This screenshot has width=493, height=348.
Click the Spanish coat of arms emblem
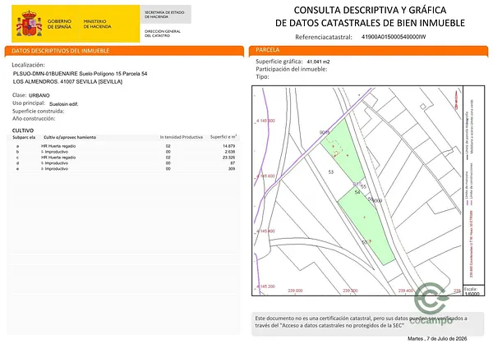(x=29, y=23)
